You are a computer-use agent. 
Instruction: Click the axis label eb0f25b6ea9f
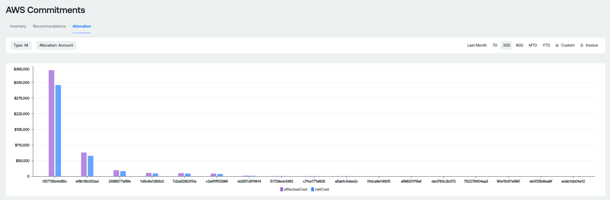coord(541,181)
